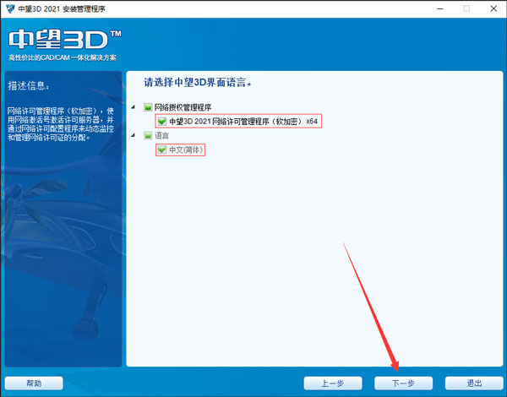Screen dimensions: 507x397
Task: Collapse the 语言 tree node
Action: [x=134, y=135]
